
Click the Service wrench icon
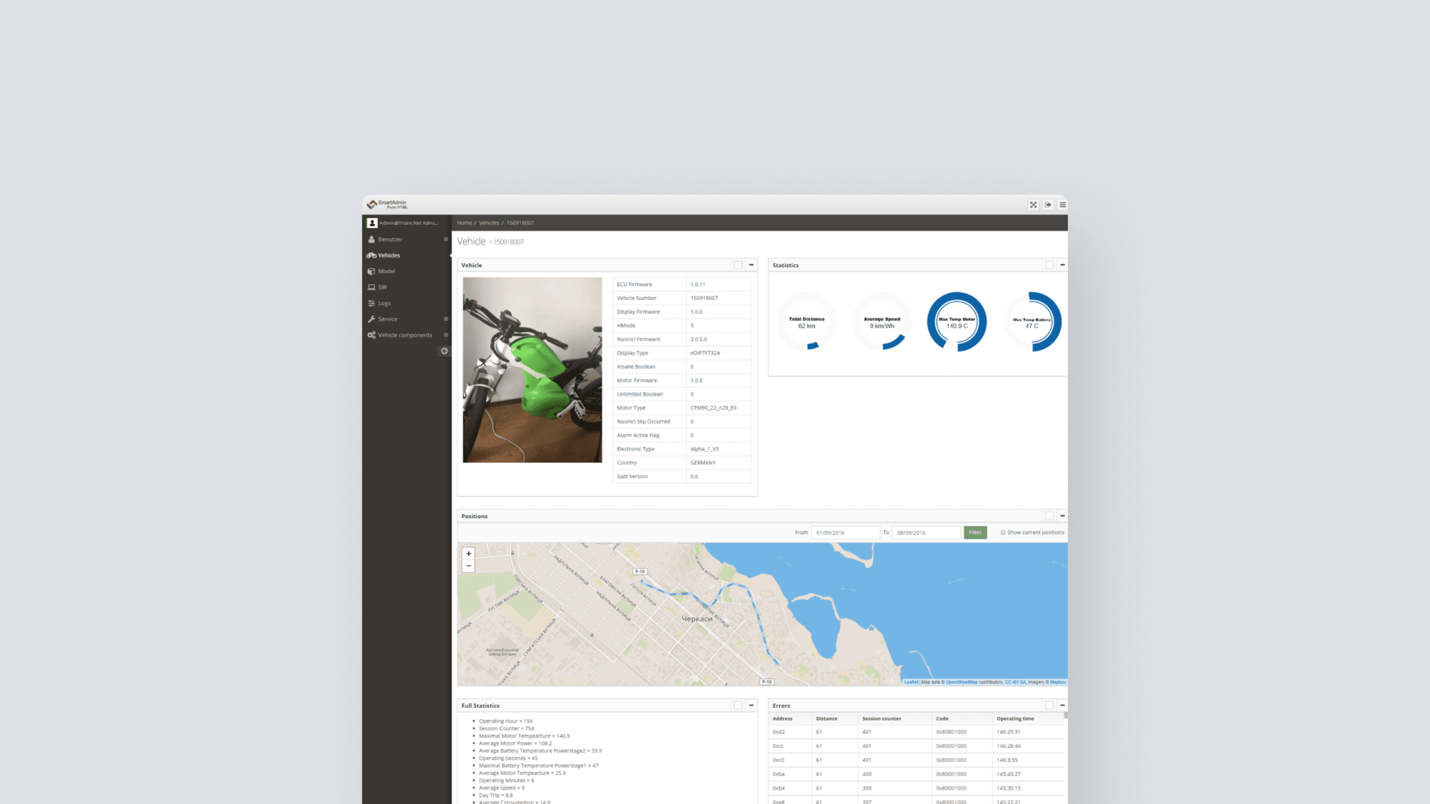(372, 319)
